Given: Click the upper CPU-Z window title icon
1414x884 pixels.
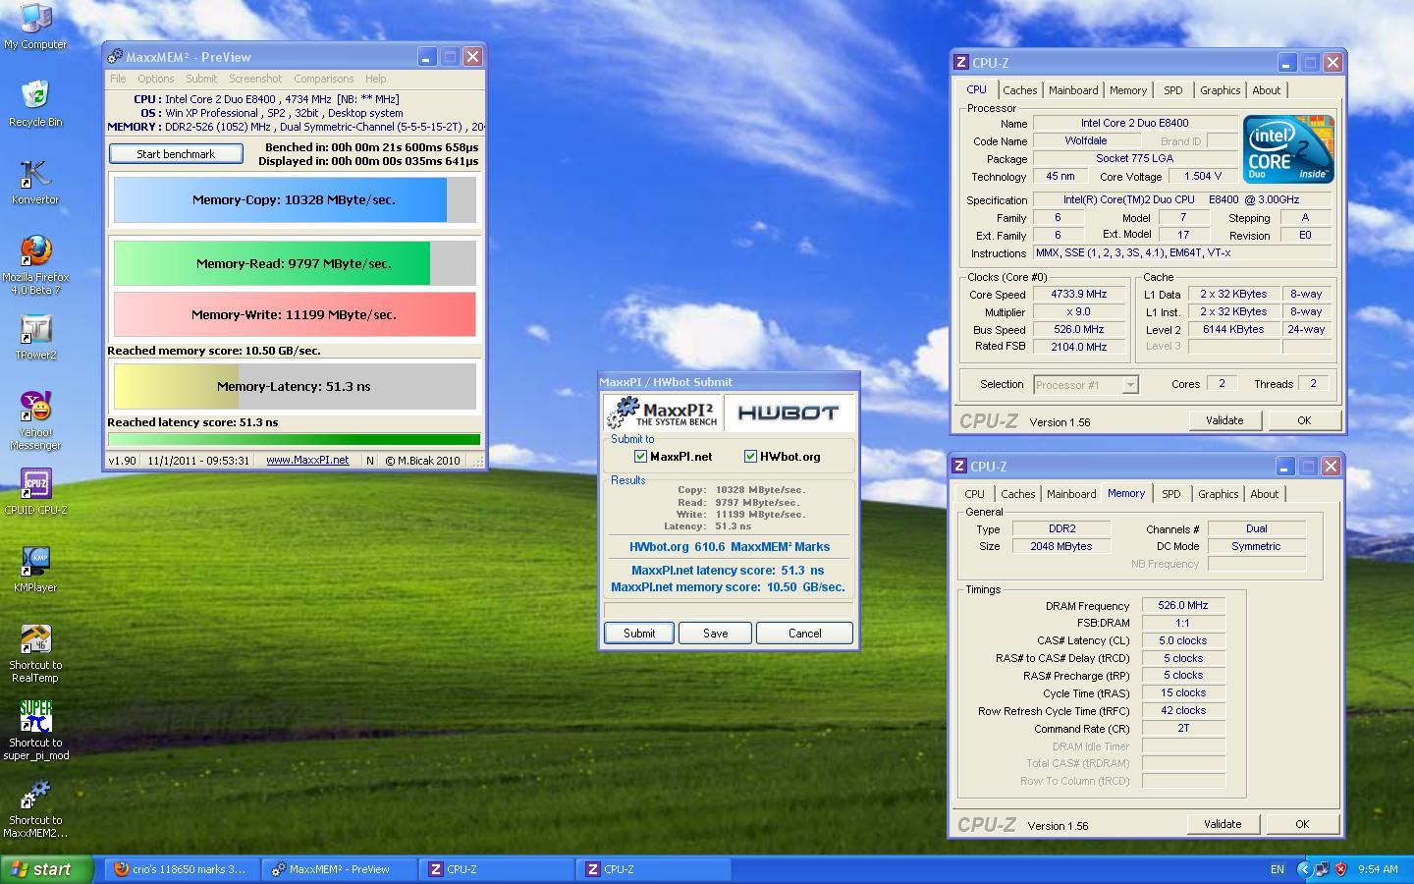Looking at the screenshot, I should click(x=960, y=62).
